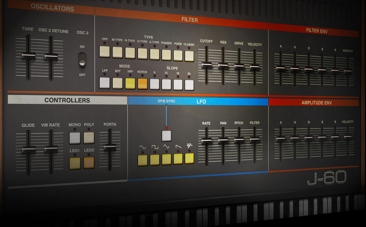Choose the PHASER filter type button
The width and height of the screenshot is (366, 227).
point(166,55)
